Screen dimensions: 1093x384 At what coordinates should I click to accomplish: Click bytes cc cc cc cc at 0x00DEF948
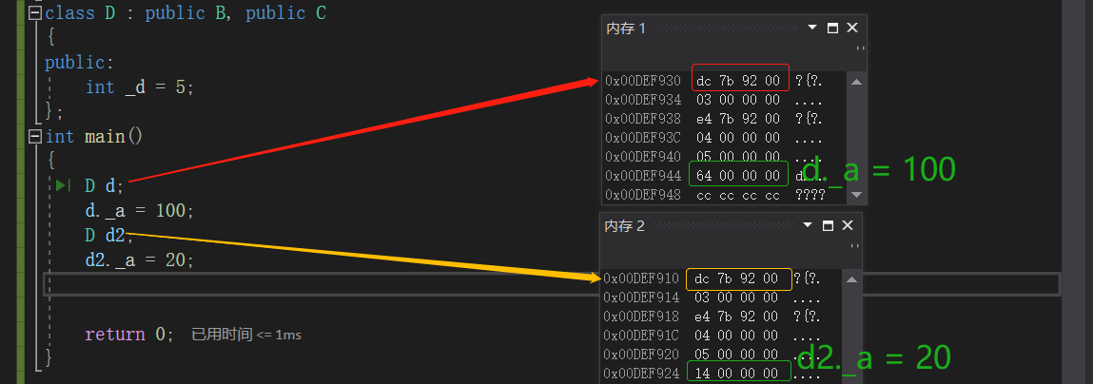(x=738, y=195)
